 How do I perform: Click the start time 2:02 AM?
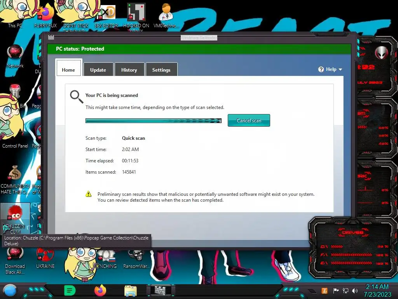[130, 149]
